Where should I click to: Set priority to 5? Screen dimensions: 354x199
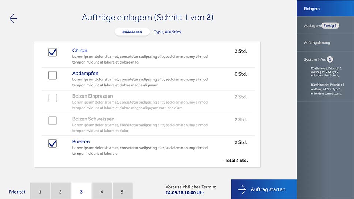click(x=123, y=191)
